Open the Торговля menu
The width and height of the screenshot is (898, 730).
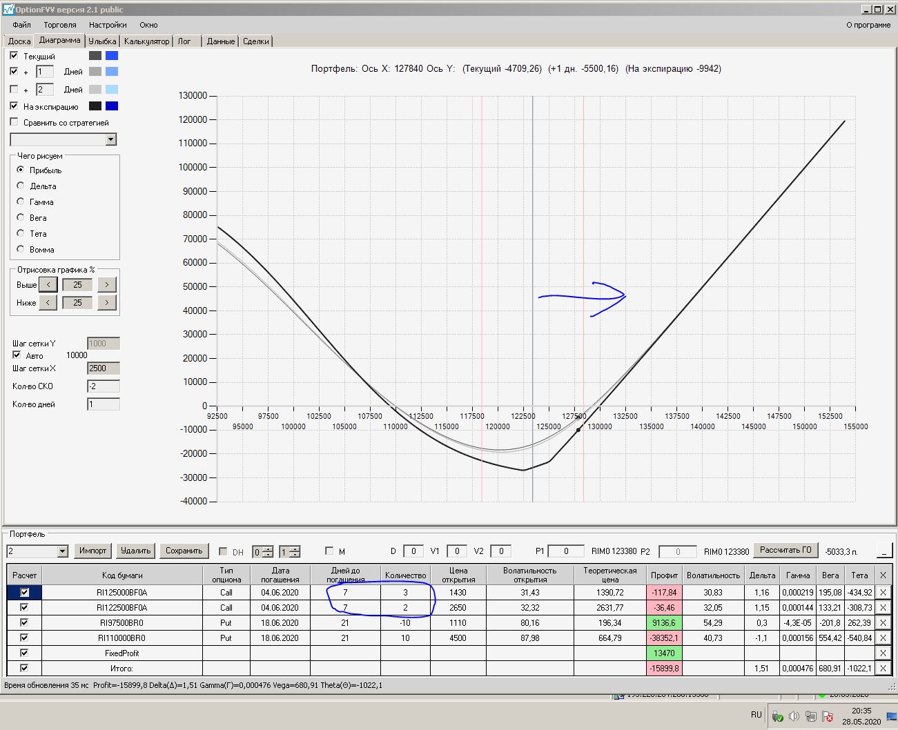59,25
